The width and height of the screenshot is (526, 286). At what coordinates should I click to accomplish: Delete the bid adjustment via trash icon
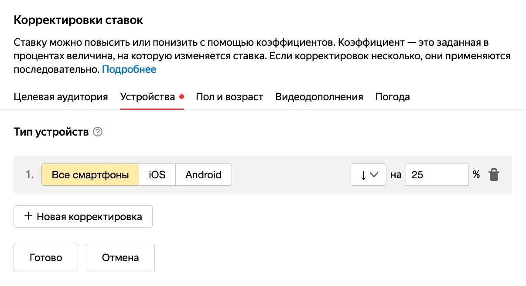click(493, 174)
